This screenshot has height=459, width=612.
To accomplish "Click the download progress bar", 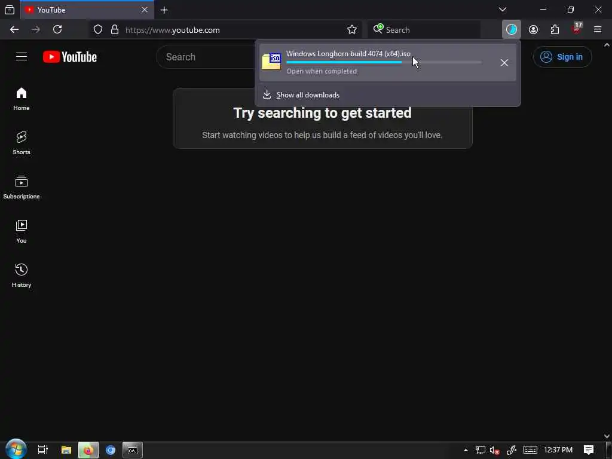I will click(384, 62).
